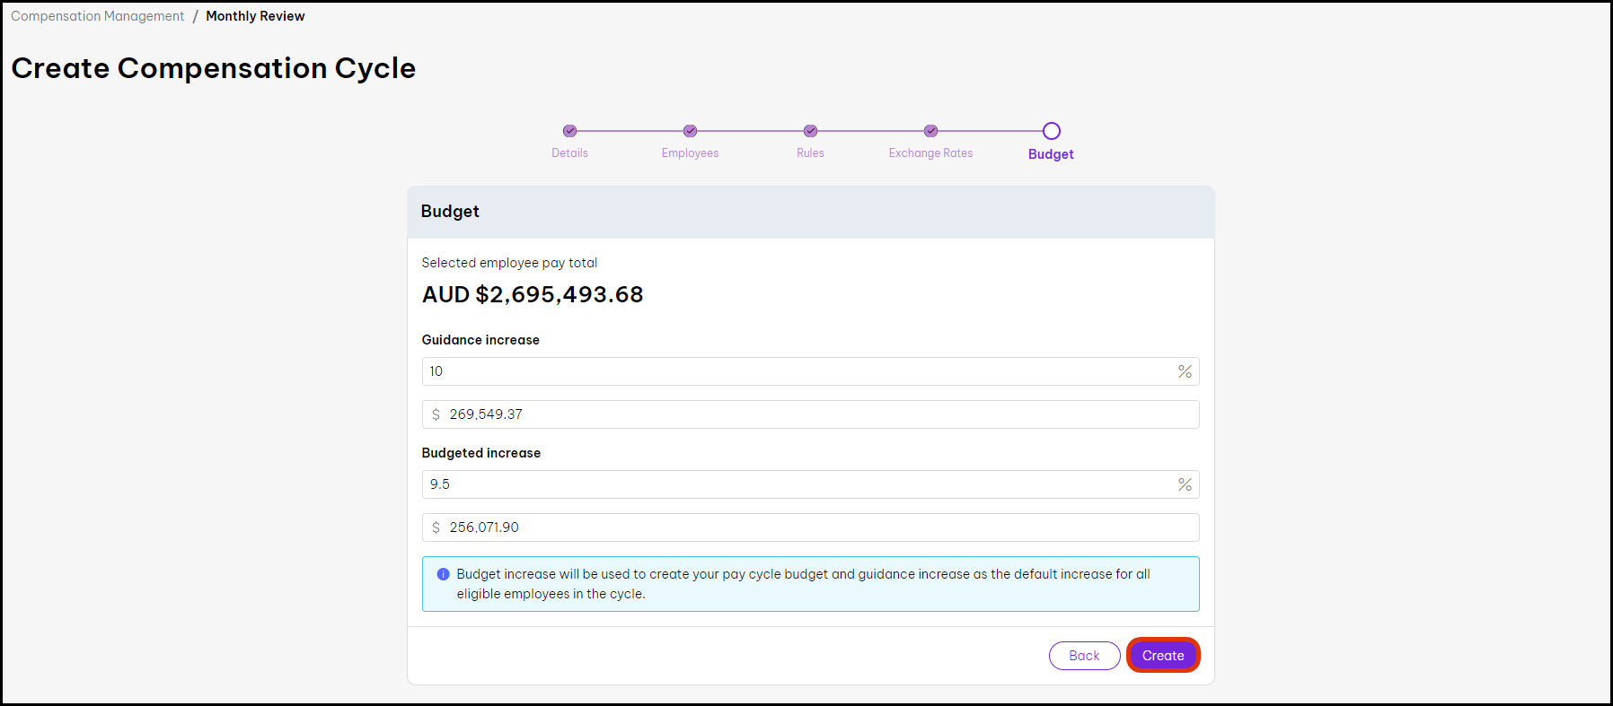Open Compensation Management breadcrumb link

coord(97,16)
